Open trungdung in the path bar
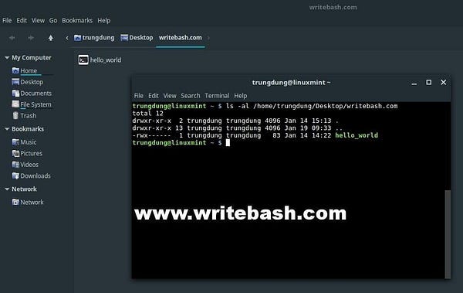The height and width of the screenshot is (293, 463). (x=94, y=38)
